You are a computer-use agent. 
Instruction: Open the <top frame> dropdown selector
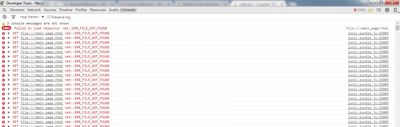tap(32, 17)
